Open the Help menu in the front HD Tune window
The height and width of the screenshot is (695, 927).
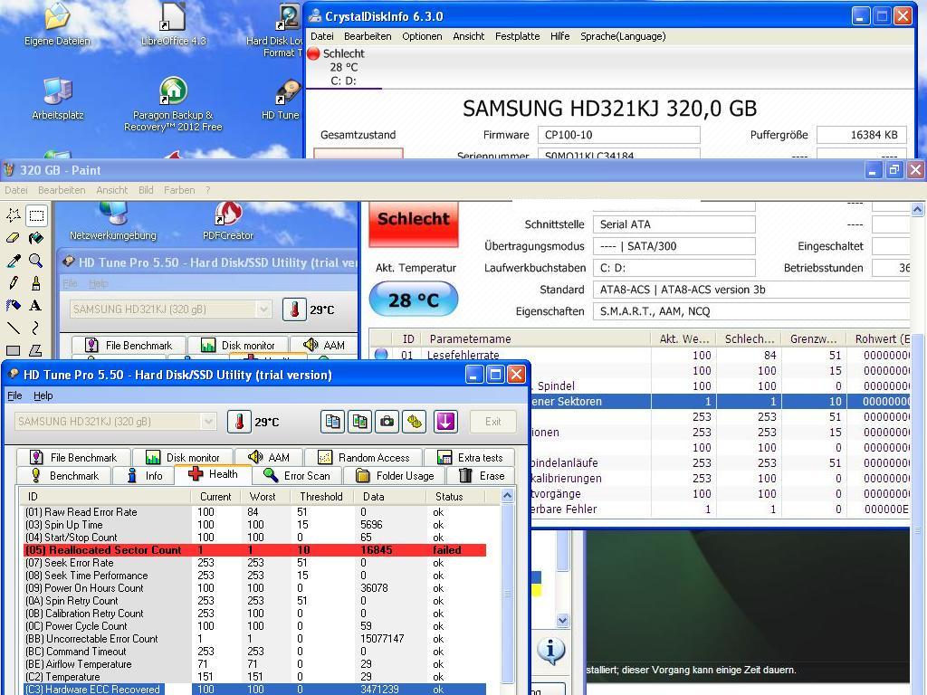tap(43, 396)
